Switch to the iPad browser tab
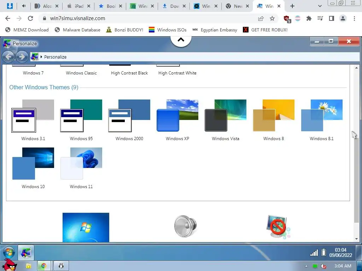 coord(78,6)
